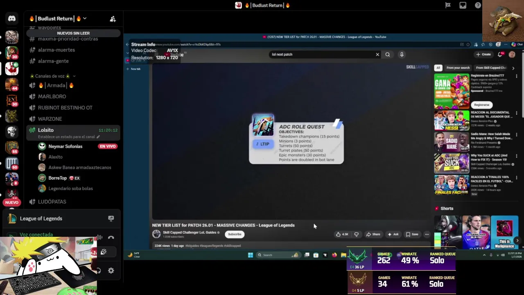Viewport: 524px width, 295px height.
Task: Toggle the deafen headphones icon
Action: (x=99, y=270)
